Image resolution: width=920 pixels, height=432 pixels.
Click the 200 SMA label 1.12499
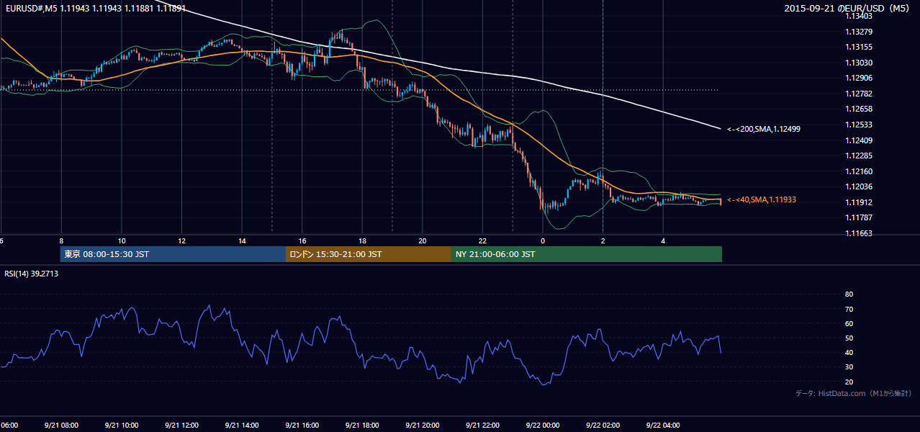(764, 129)
